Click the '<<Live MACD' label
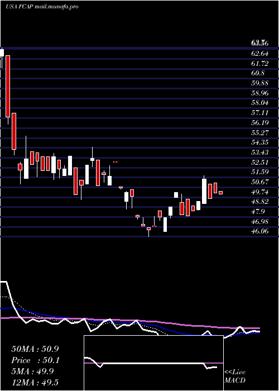 point(235,376)
